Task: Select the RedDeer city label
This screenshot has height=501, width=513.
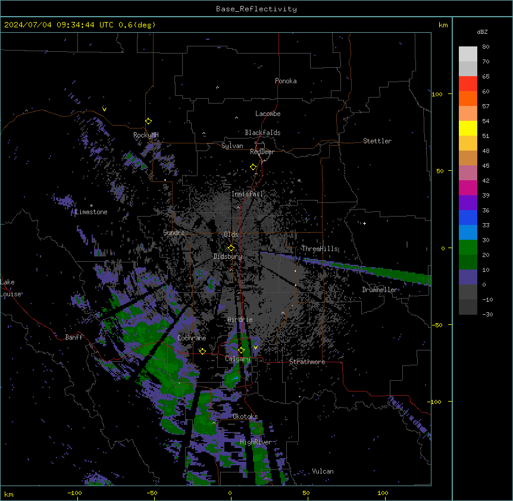Action: click(262, 152)
